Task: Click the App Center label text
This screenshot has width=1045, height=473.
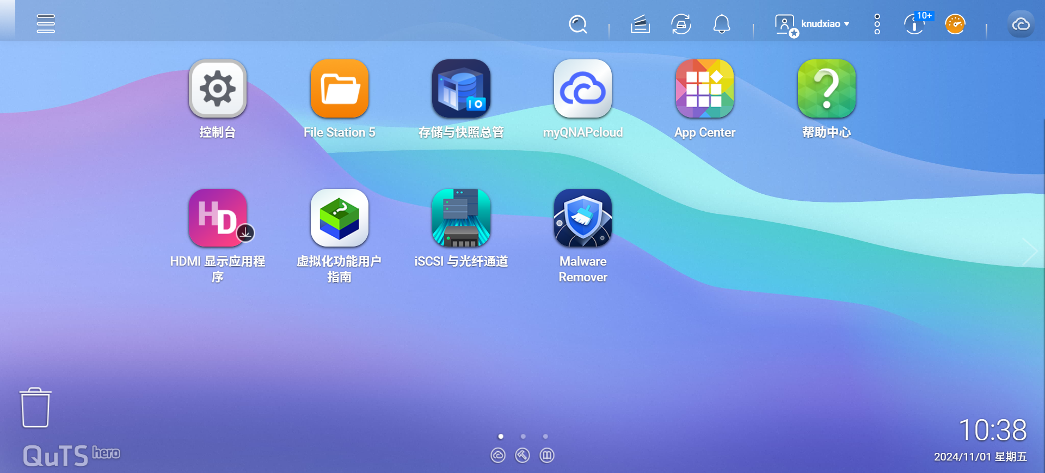Action: click(x=705, y=133)
